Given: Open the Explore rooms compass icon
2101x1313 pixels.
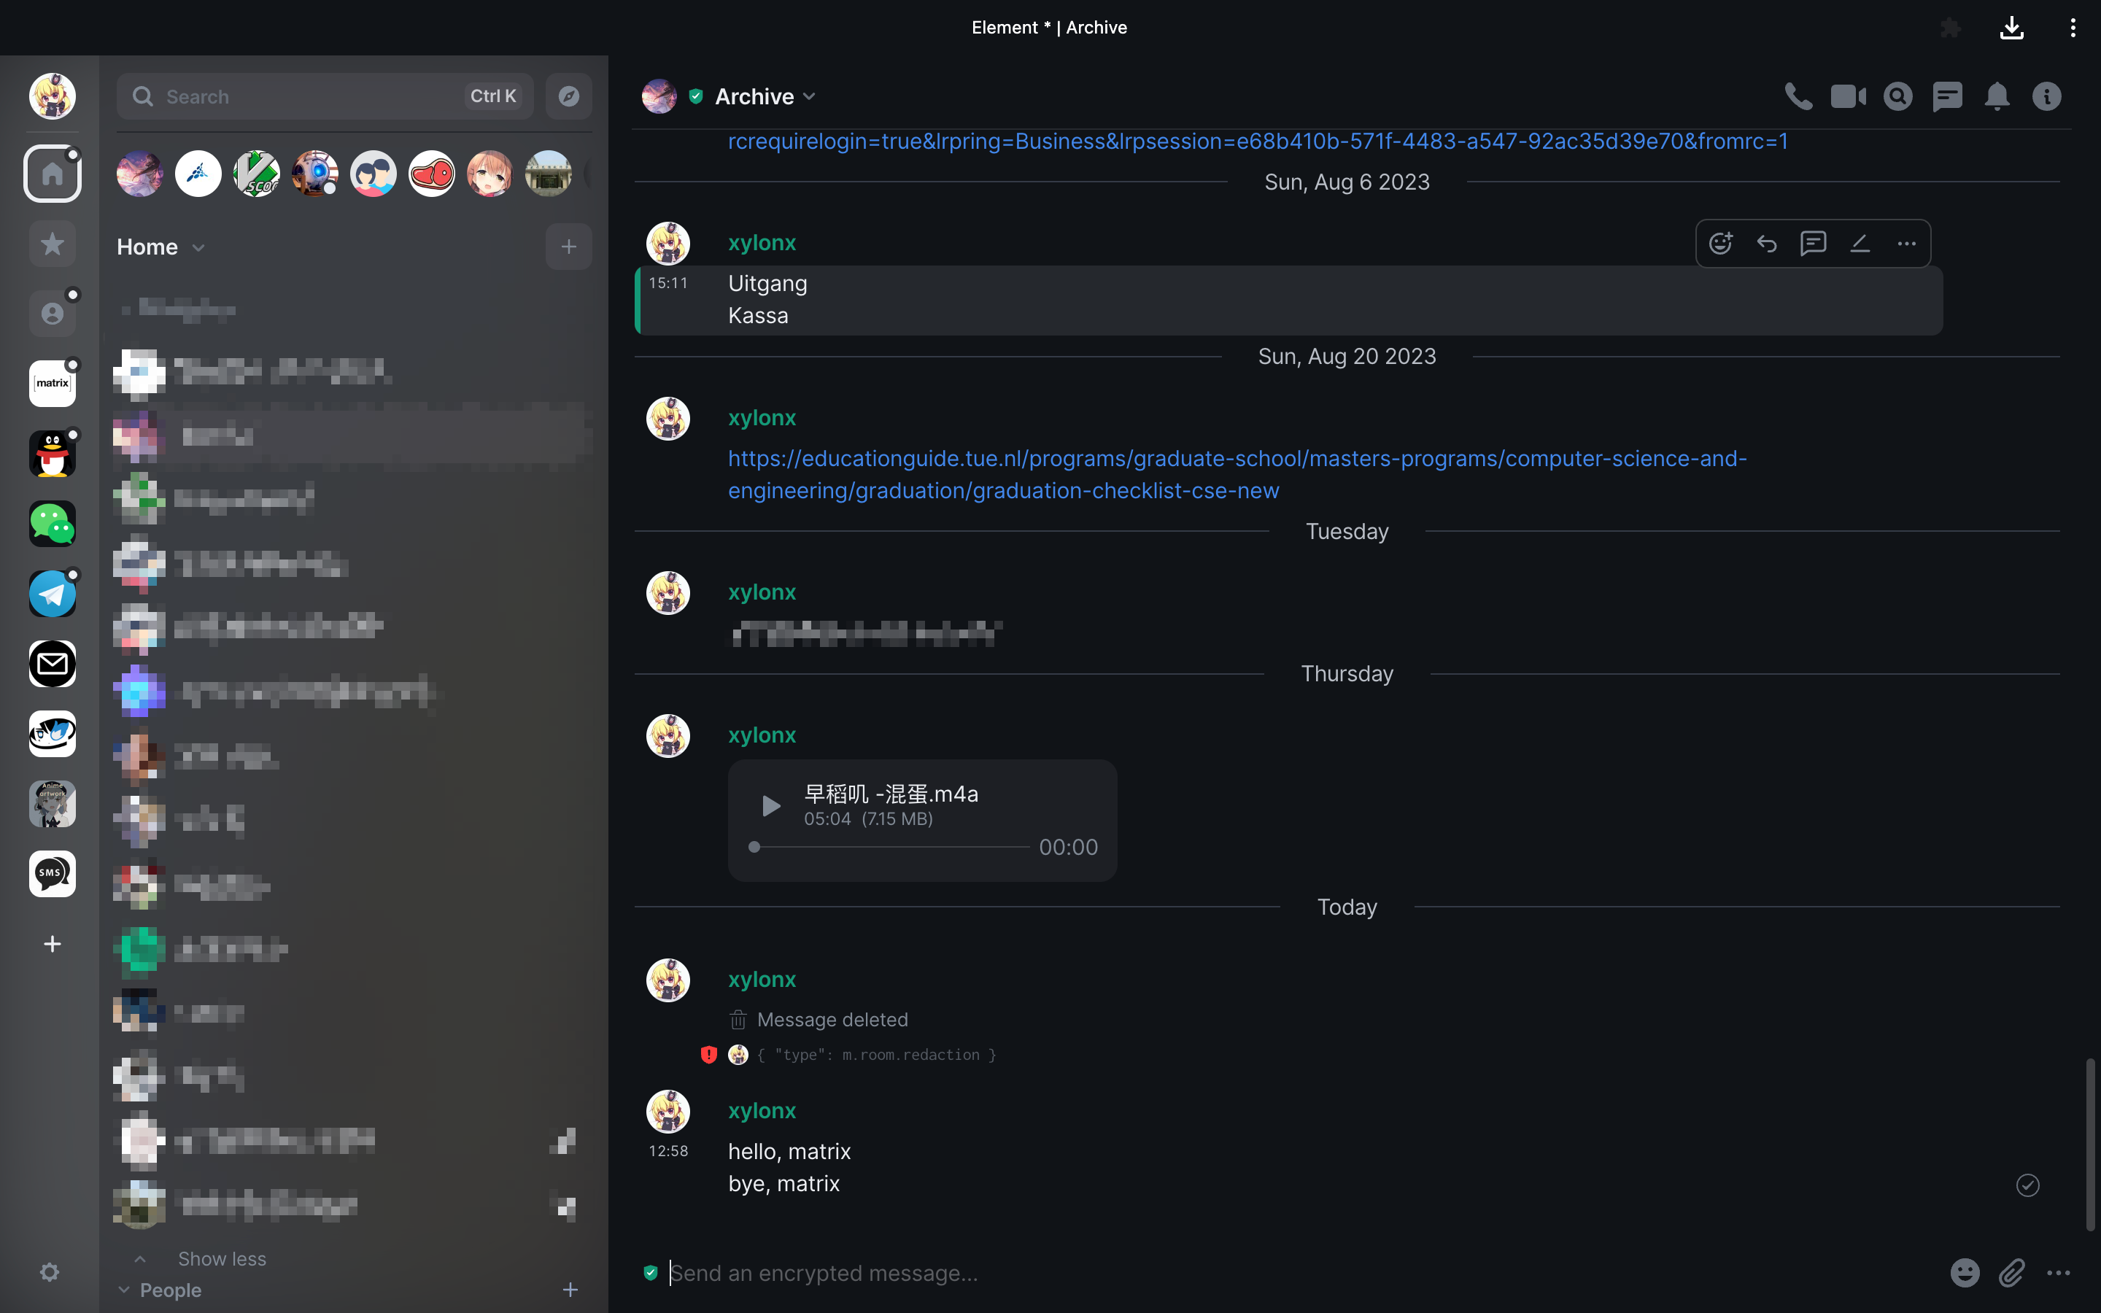Looking at the screenshot, I should tap(569, 96).
